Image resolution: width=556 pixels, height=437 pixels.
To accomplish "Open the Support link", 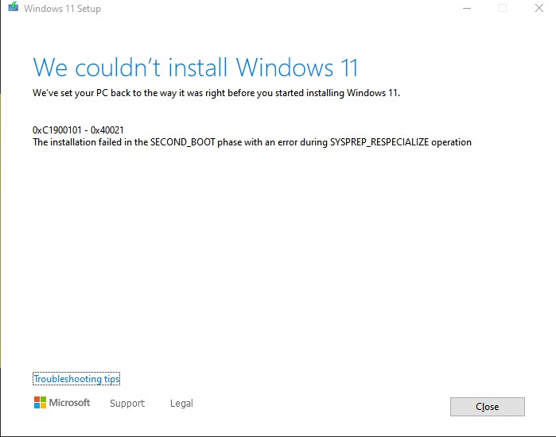I will 127,404.
